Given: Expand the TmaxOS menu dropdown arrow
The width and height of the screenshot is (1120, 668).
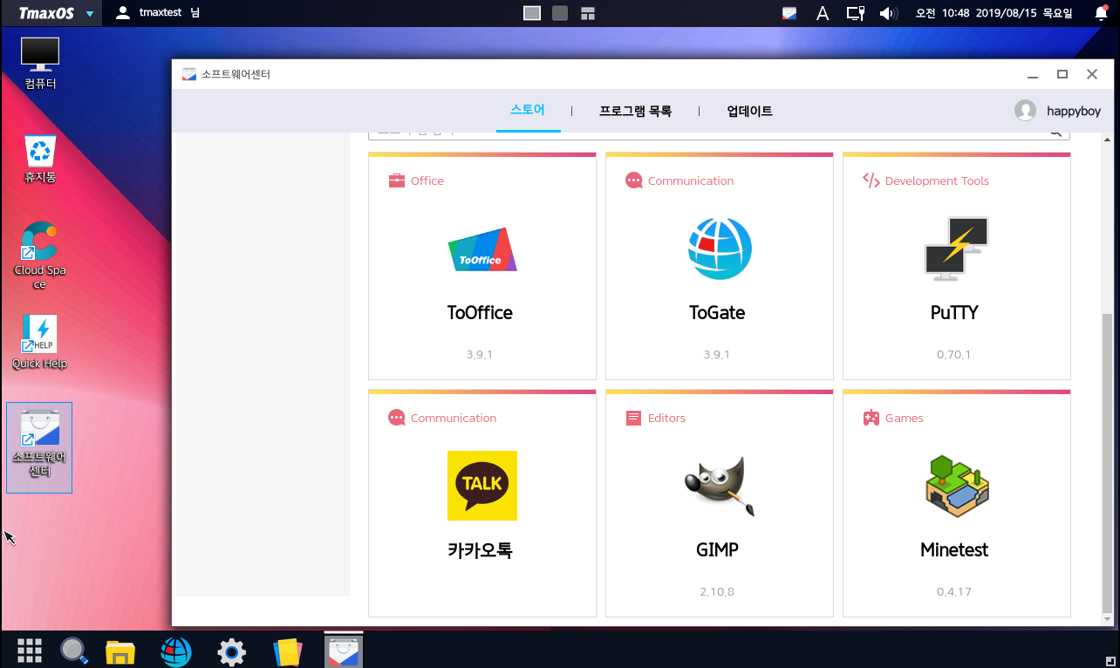Looking at the screenshot, I should pyautogui.click(x=90, y=14).
